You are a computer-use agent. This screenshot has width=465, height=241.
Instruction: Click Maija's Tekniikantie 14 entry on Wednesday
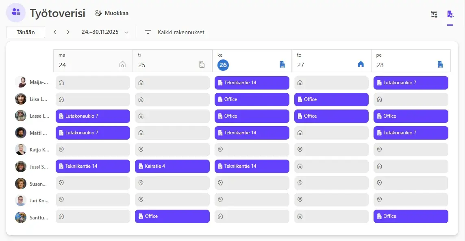point(252,83)
